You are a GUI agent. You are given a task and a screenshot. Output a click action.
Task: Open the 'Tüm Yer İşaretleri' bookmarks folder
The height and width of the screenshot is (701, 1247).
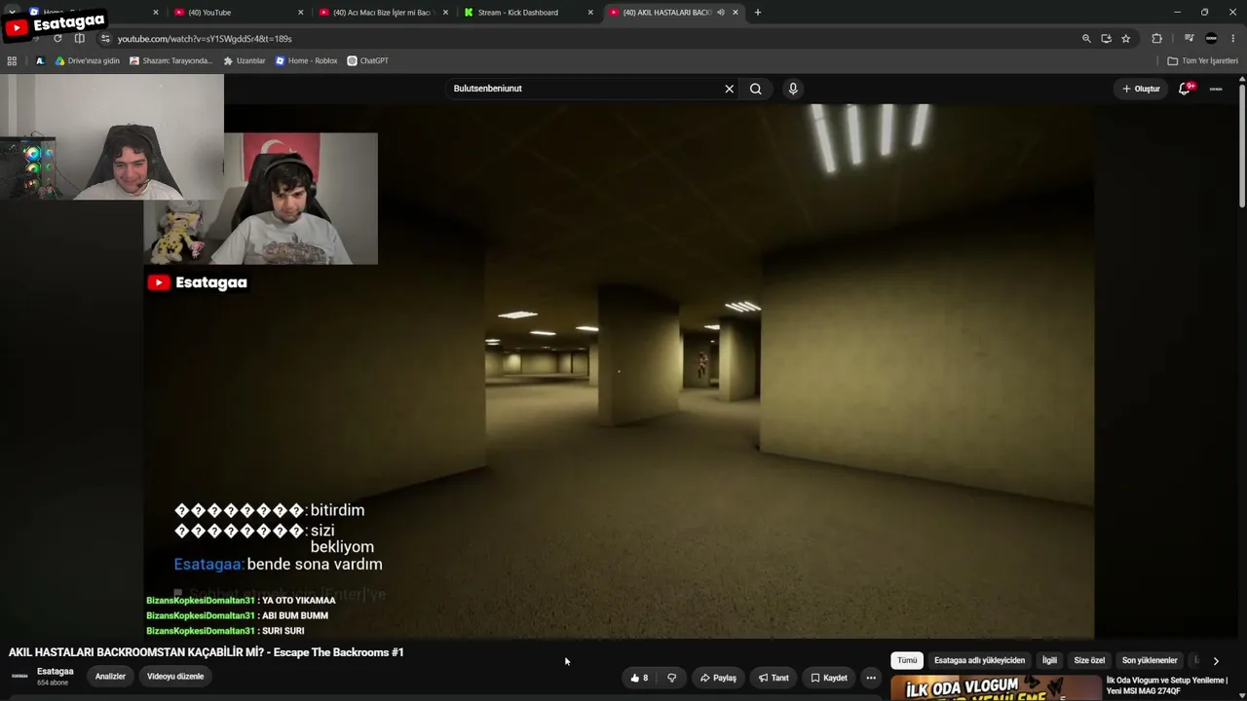(1203, 60)
